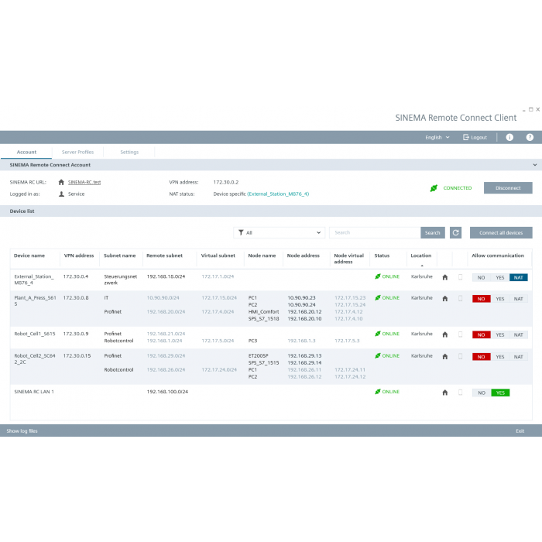The width and height of the screenshot is (542, 542).
Task: Click the refresh device list icon
Action: tap(456, 232)
